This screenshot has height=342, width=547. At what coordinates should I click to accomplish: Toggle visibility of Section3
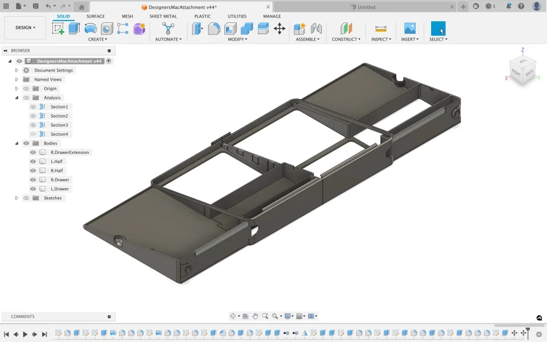(33, 125)
